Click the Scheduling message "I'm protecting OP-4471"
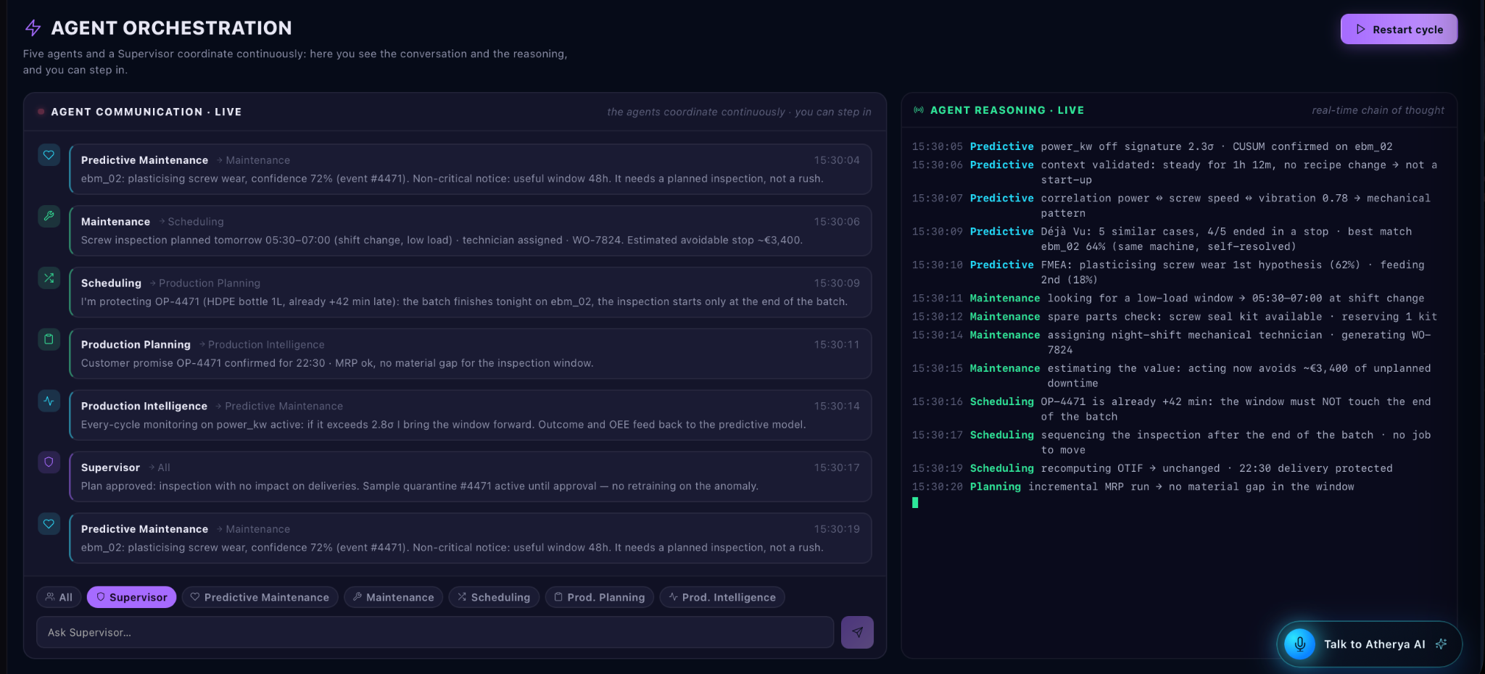Screen dimensions: 1485x674 (470, 292)
